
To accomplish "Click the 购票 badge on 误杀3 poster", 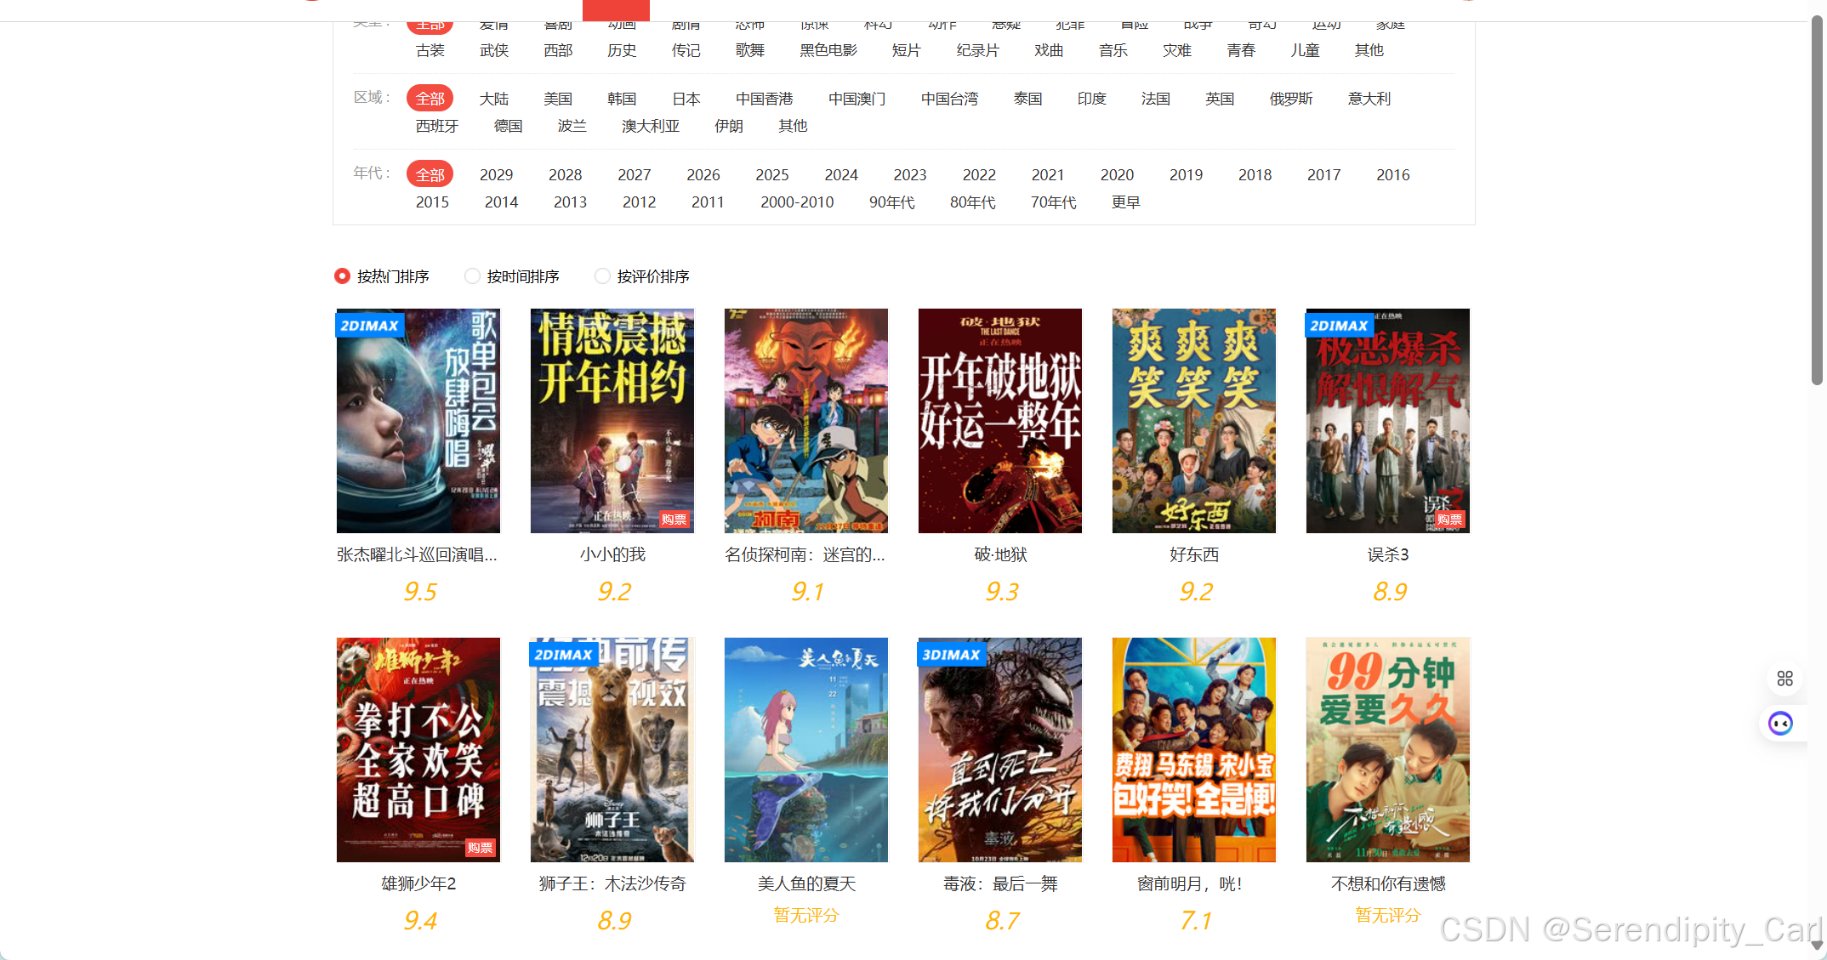I will pyautogui.click(x=1449, y=520).
